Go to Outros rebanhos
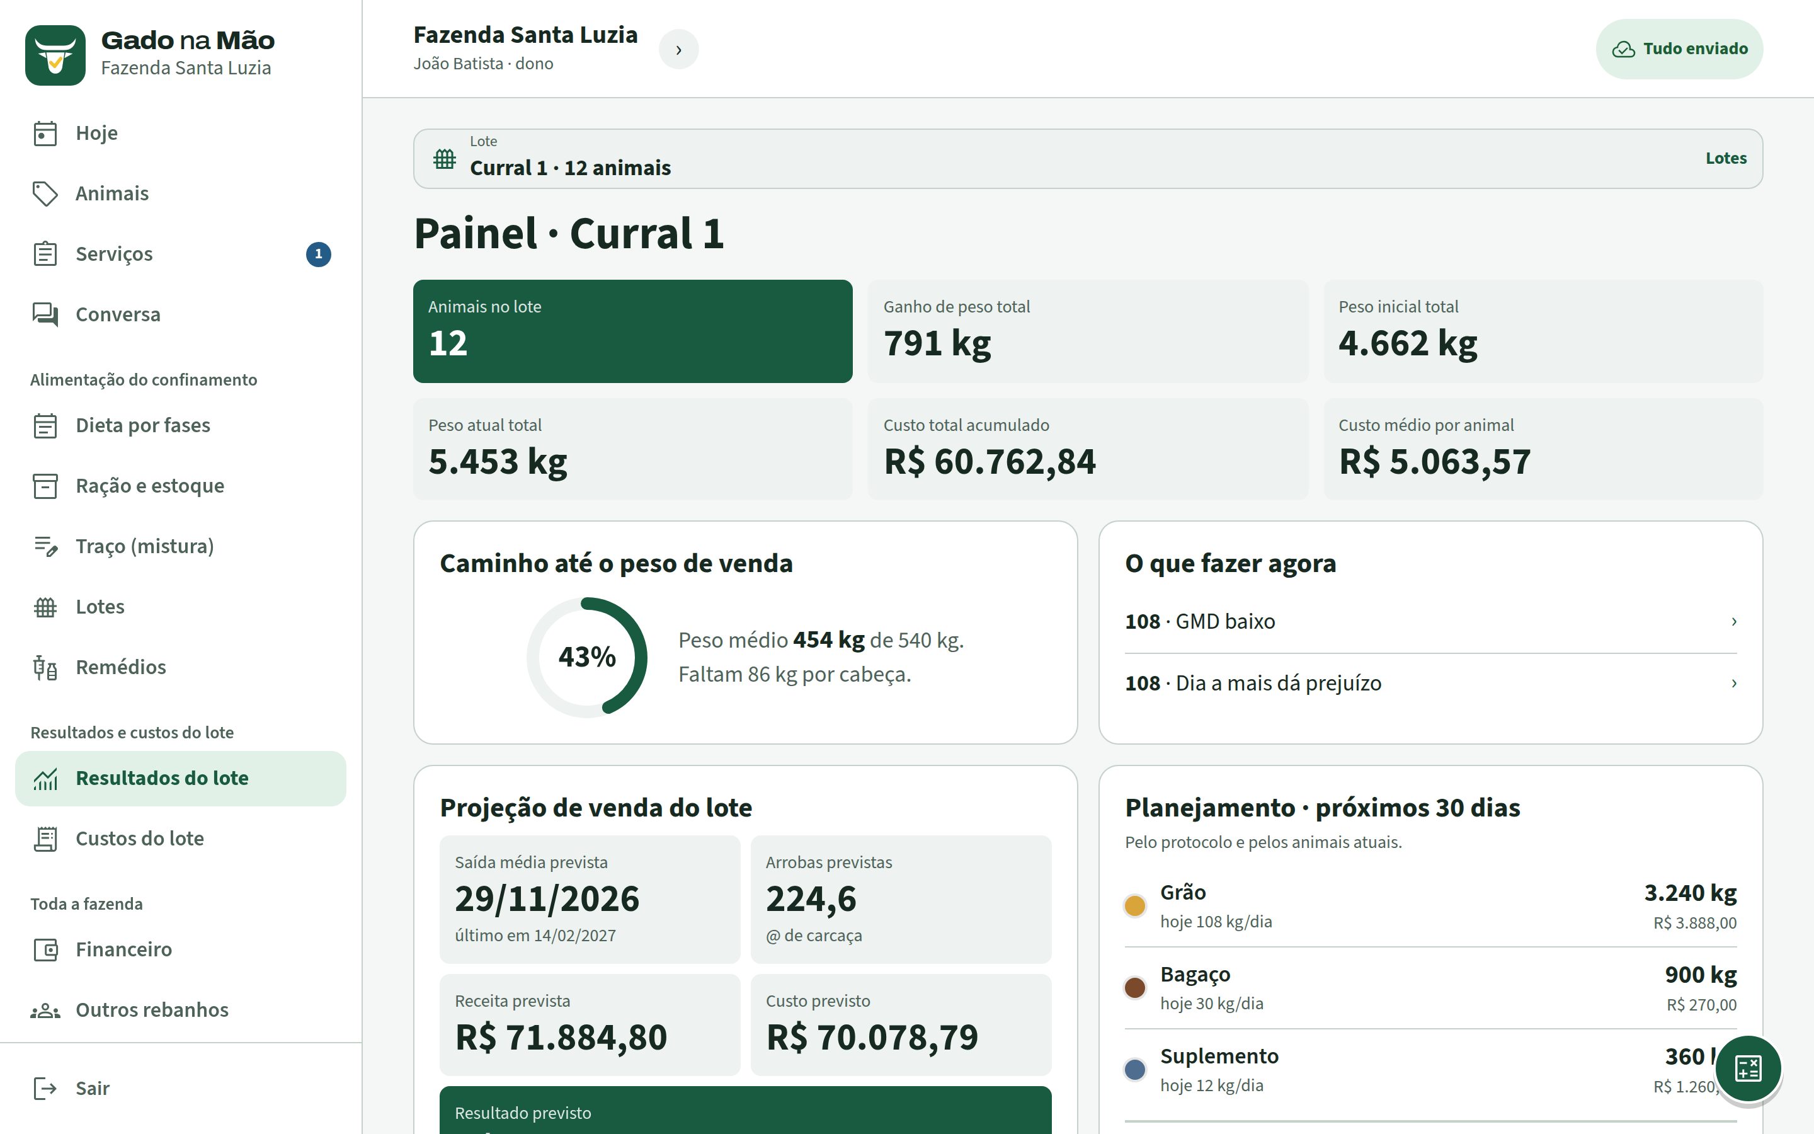Screen dimensions: 1814x1134 (181, 1011)
